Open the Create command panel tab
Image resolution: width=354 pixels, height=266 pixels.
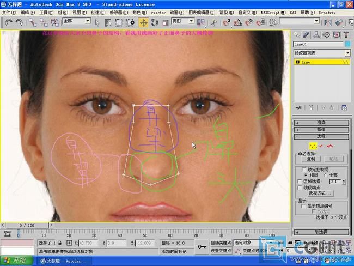click(x=297, y=34)
